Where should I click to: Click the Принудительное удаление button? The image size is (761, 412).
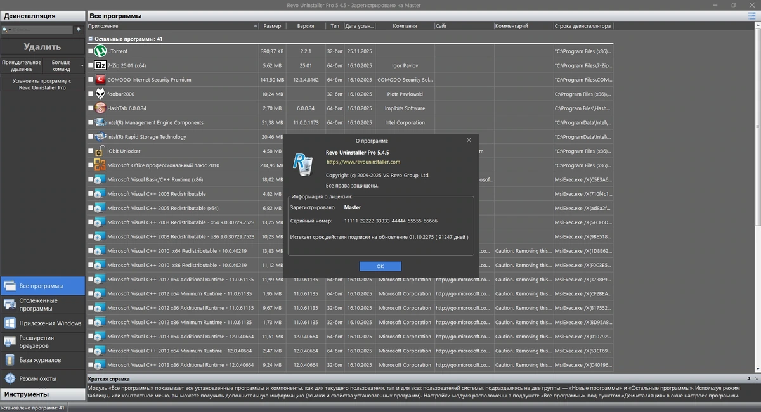coord(22,66)
